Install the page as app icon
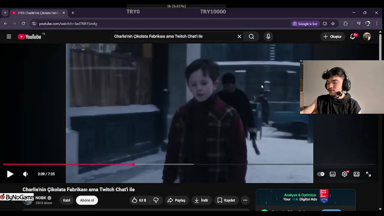Image resolution: width=384 pixels, height=216 pixels. click(x=325, y=24)
